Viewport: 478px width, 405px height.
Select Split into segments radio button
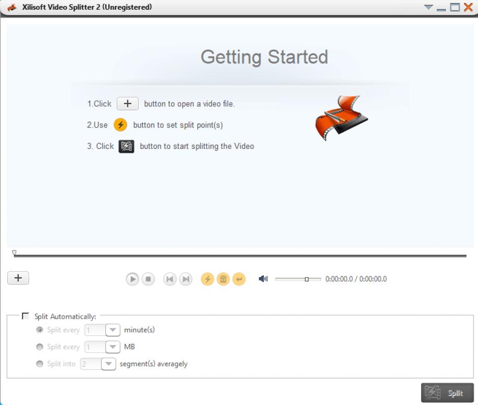coord(40,364)
